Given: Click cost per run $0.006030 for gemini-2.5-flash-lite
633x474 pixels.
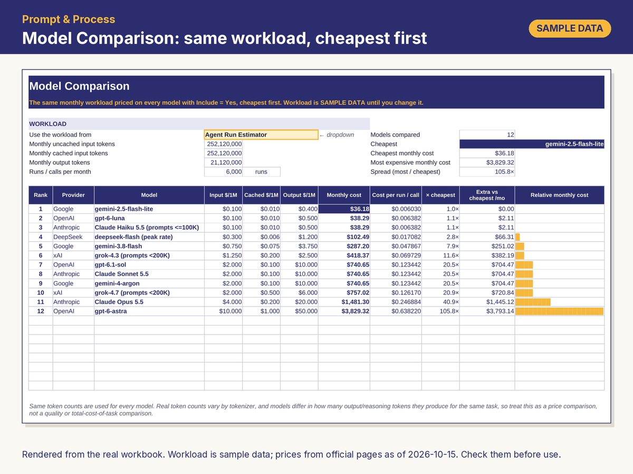Looking at the screenshot, I should 396,209.
